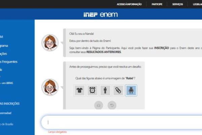Click the 'RESULTADOS ANTERIORES' bold text
The width and height of the screenshot is (202, 135).
coord(104,52)
